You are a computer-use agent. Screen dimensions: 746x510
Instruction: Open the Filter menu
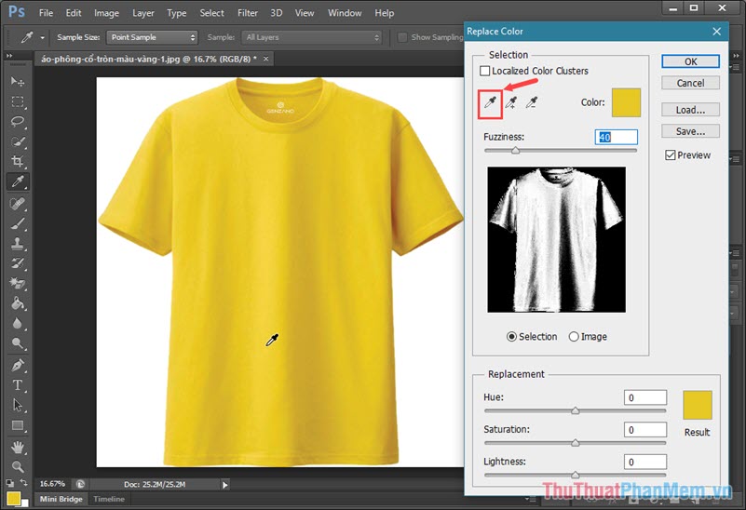(x=248, y=13)
